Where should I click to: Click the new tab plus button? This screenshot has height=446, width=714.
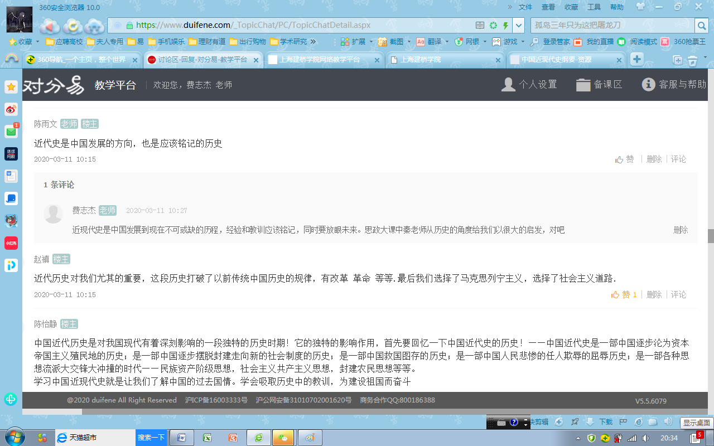(x=636, y=60)
